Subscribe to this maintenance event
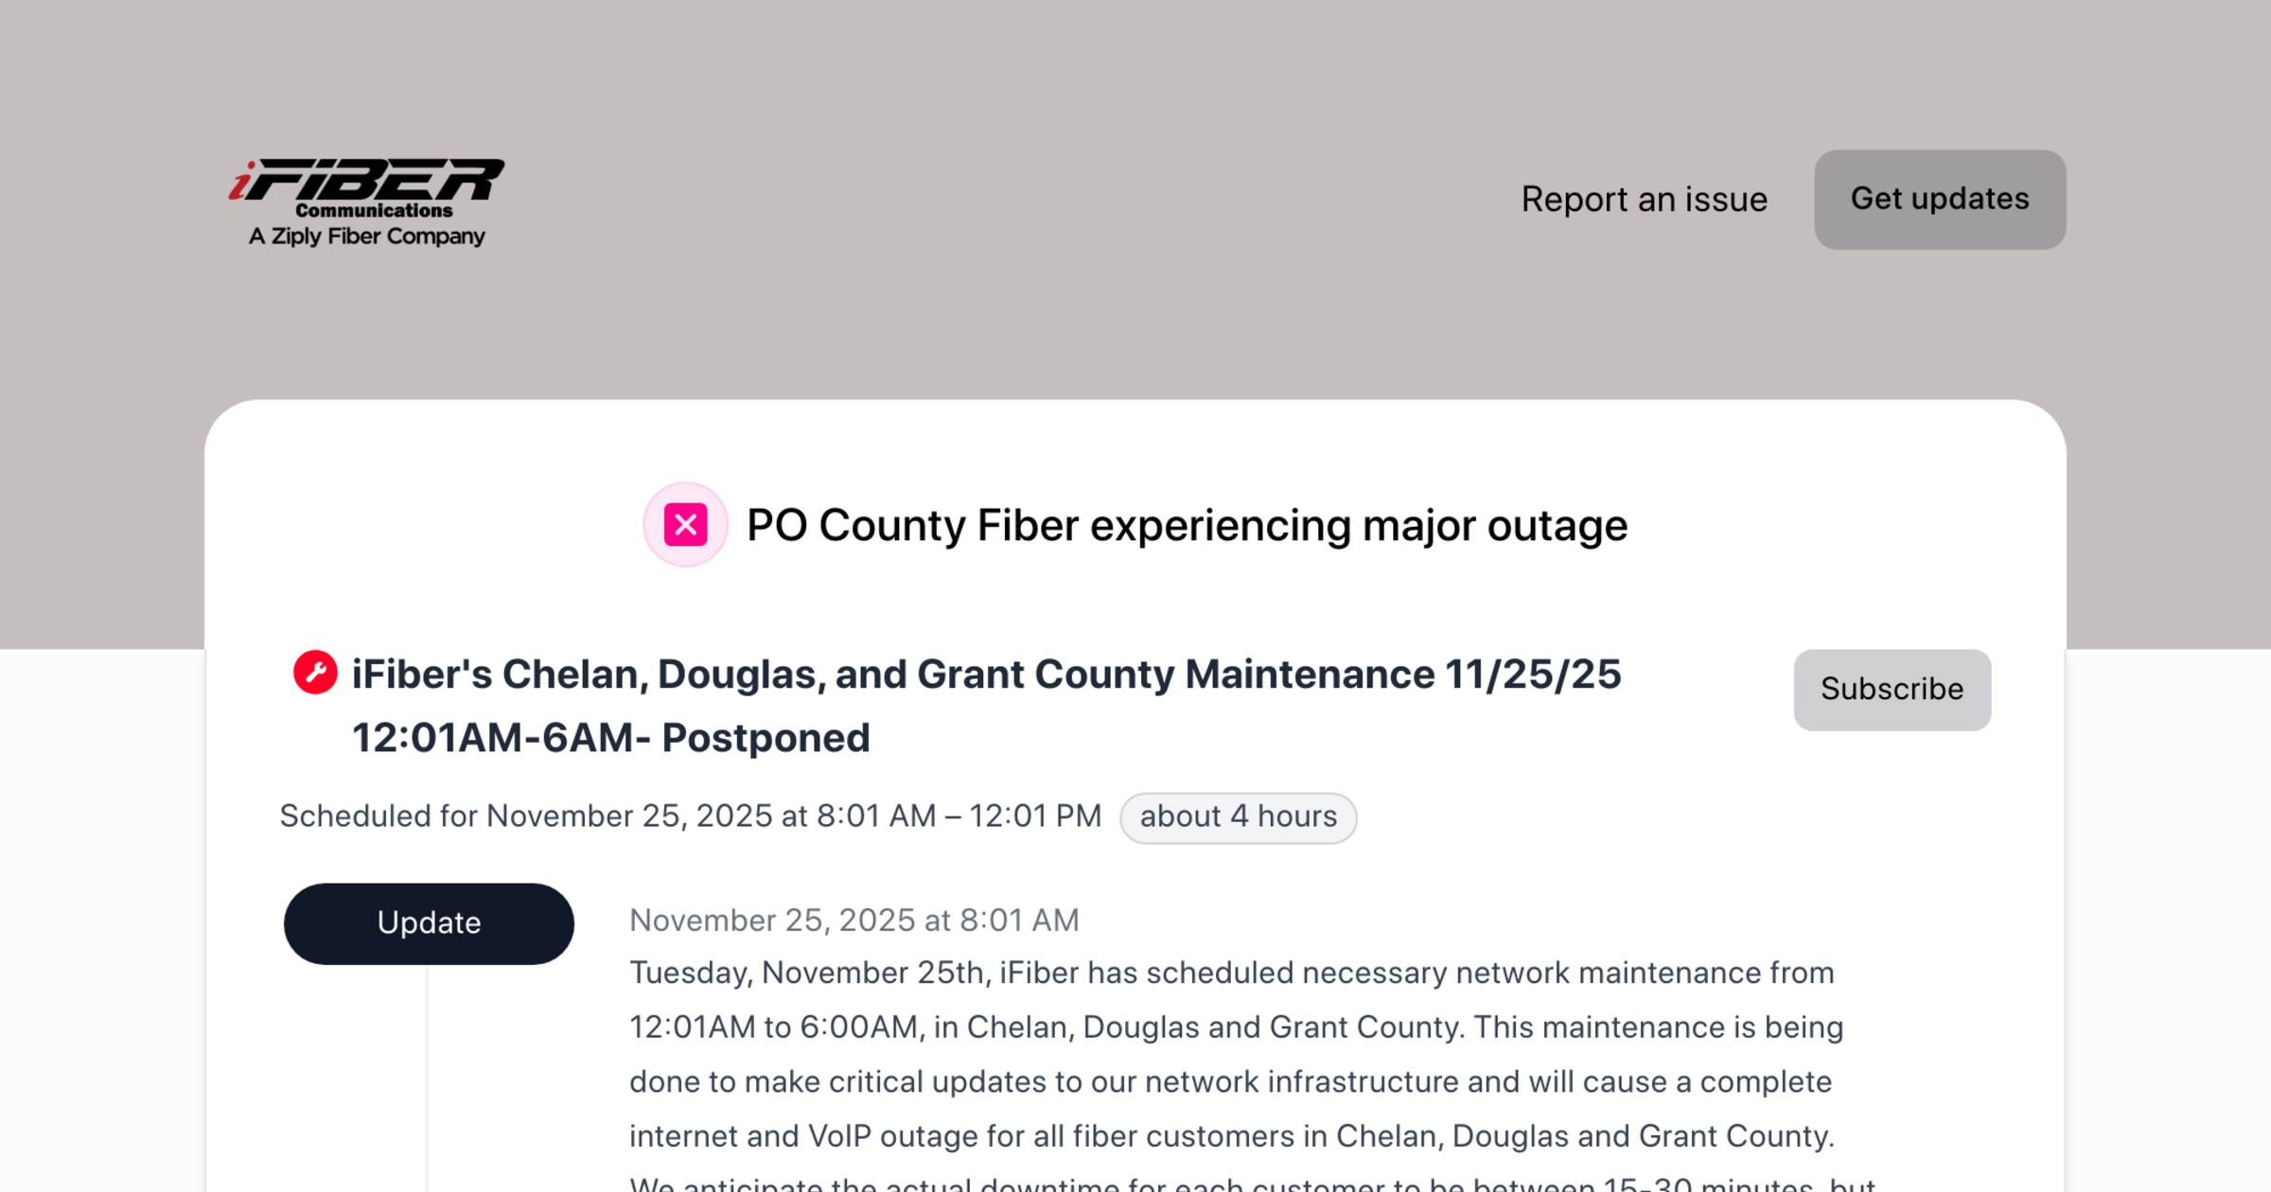Screen dimensions: 2271x1192 (1892, 690)
